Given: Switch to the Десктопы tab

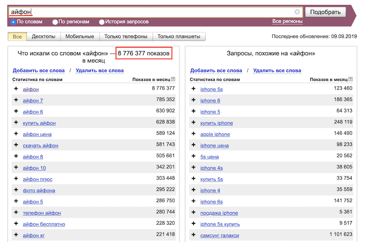Looking at the screenshot, I should point(44,36).
